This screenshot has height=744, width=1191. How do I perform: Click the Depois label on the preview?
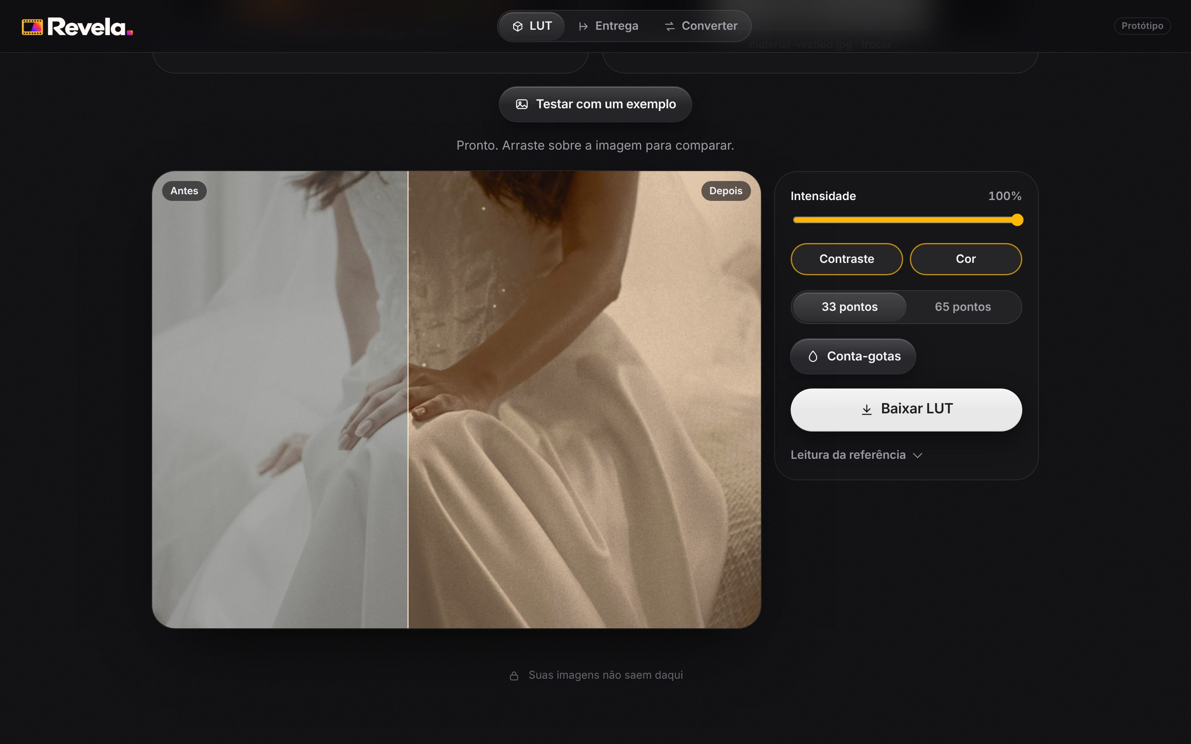[x=725, y=191]
